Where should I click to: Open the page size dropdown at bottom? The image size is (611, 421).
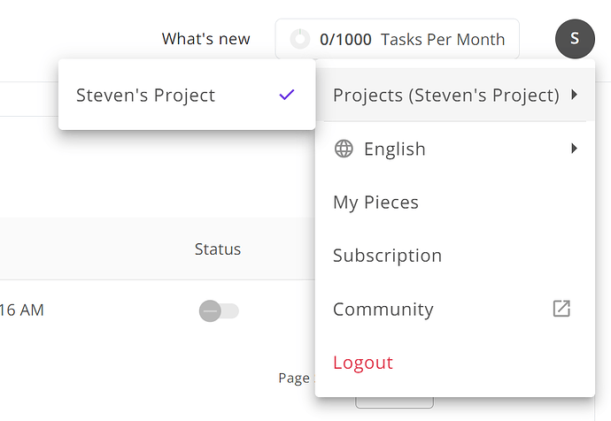pos(394,402)
